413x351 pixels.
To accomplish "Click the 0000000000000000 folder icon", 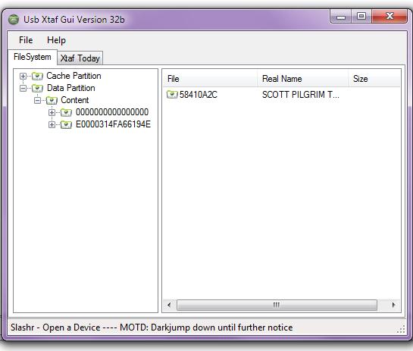I will coord(66,112).
